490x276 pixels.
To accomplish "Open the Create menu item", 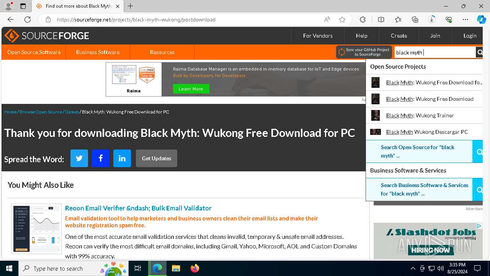I will coord(399,36).
